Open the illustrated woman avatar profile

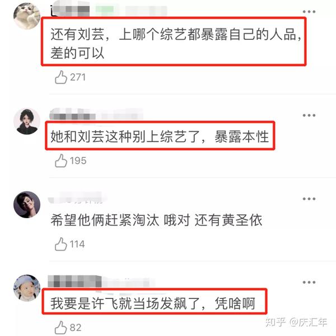[x=27, y=121]
